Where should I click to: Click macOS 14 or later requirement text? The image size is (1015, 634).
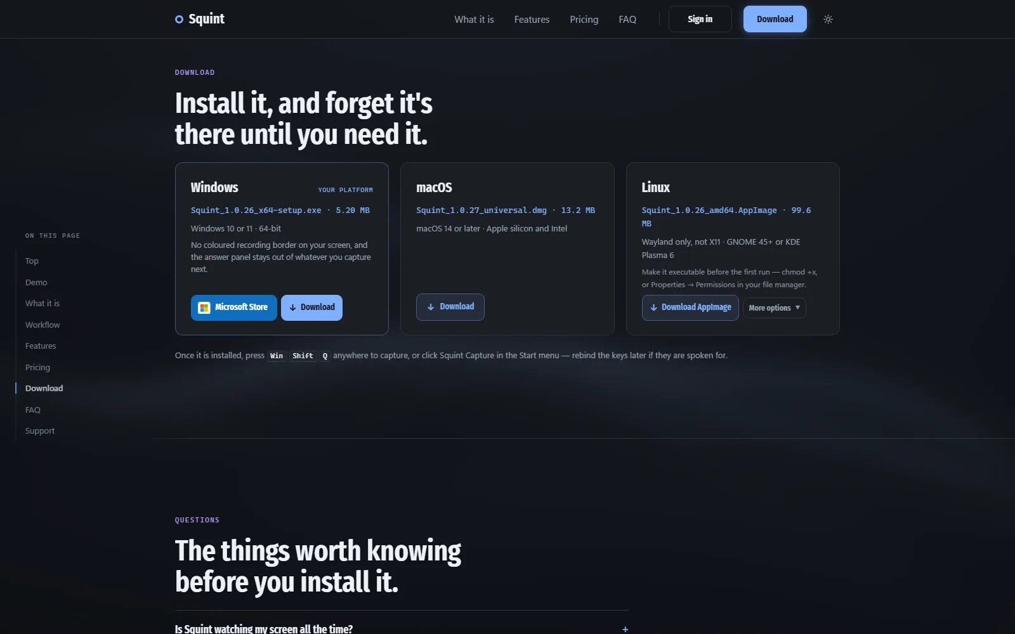(492, 229)
